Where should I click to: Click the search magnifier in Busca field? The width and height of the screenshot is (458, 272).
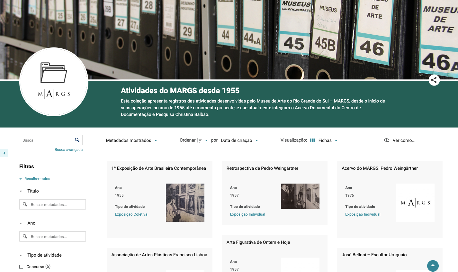(77, 140)
